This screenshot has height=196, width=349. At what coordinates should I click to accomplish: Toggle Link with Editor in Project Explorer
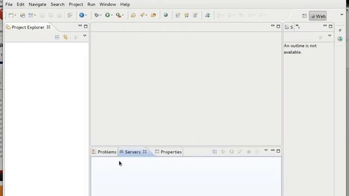[65, 37]
